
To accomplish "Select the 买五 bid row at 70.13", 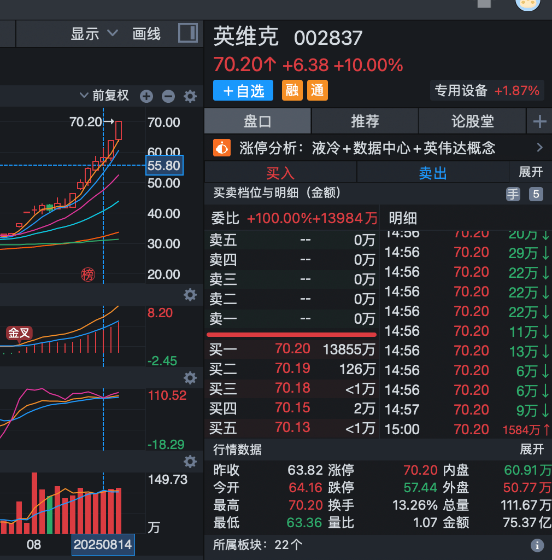I will tap(292, 428).
